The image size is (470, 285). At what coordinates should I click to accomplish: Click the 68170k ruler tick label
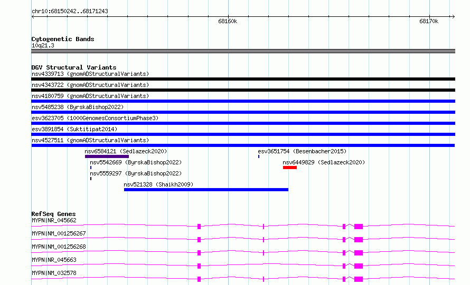click(429, 21)
